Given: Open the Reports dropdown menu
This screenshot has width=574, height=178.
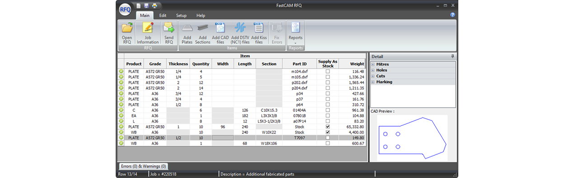Looking at the screenshot, I should (x=296, y=33).
